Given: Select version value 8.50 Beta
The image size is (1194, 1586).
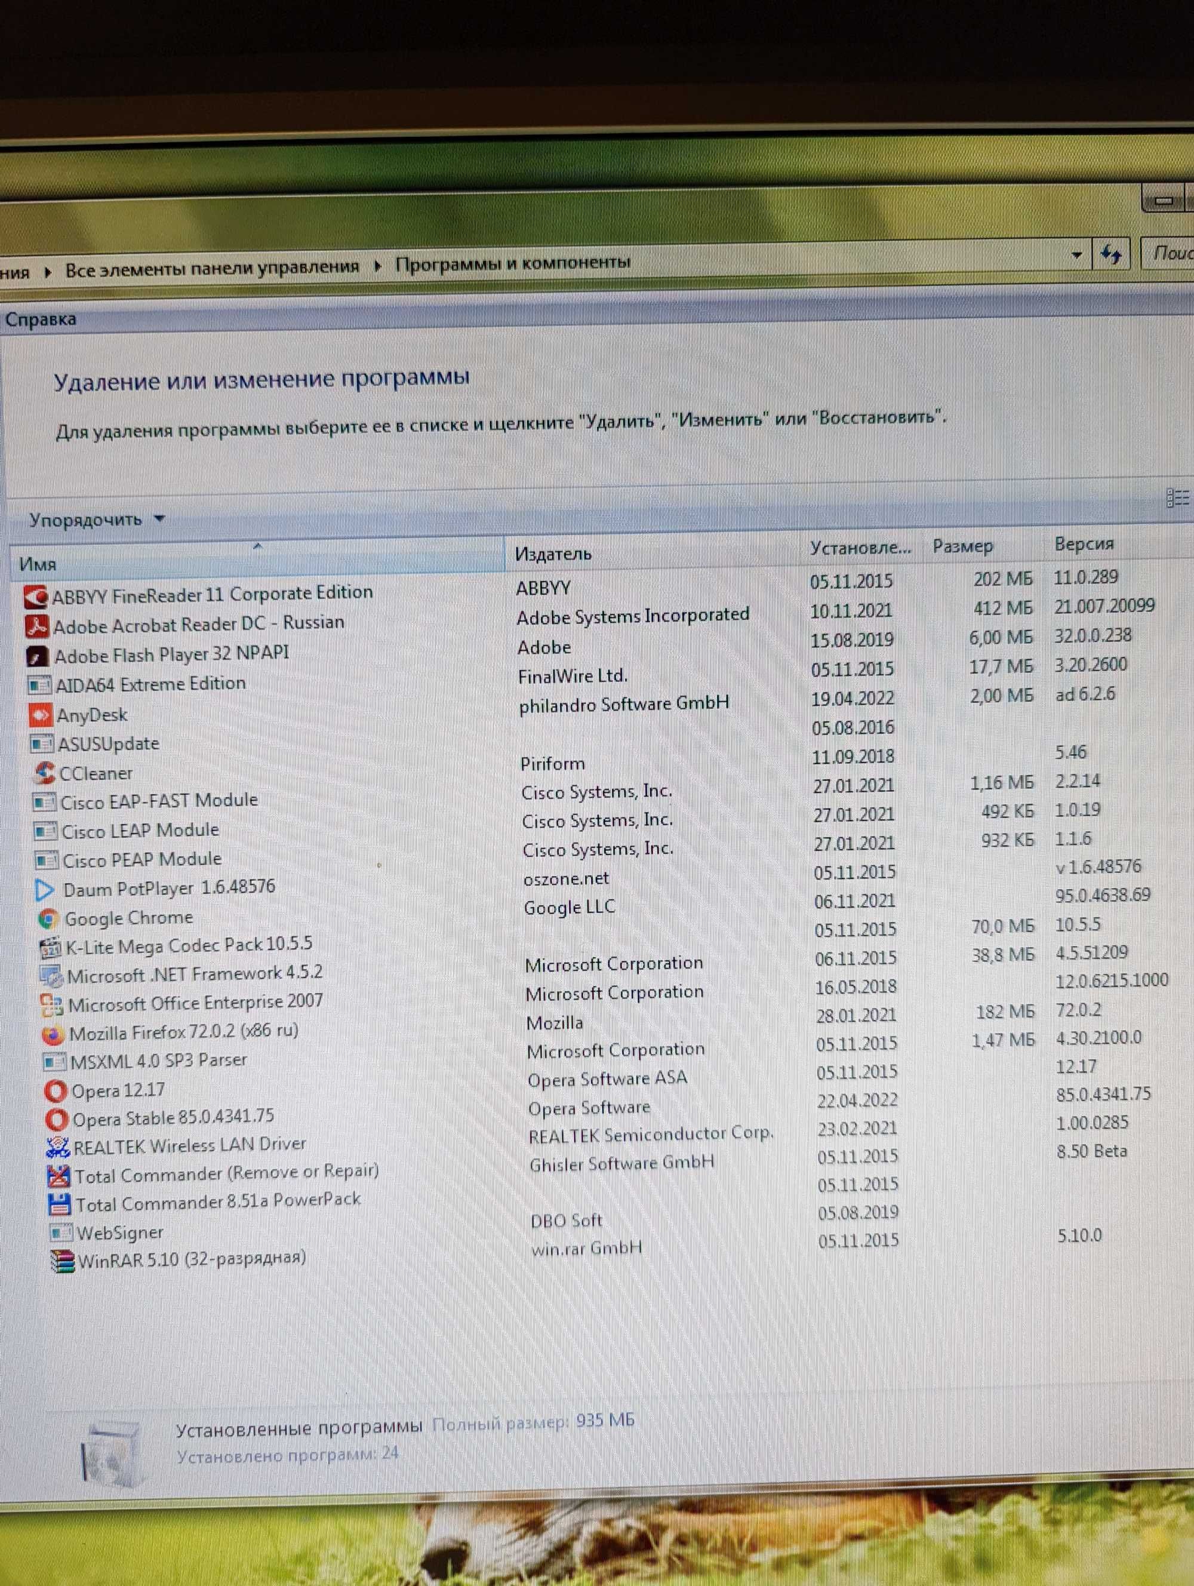Looking at the screenshot, I should [1091, 1151].
